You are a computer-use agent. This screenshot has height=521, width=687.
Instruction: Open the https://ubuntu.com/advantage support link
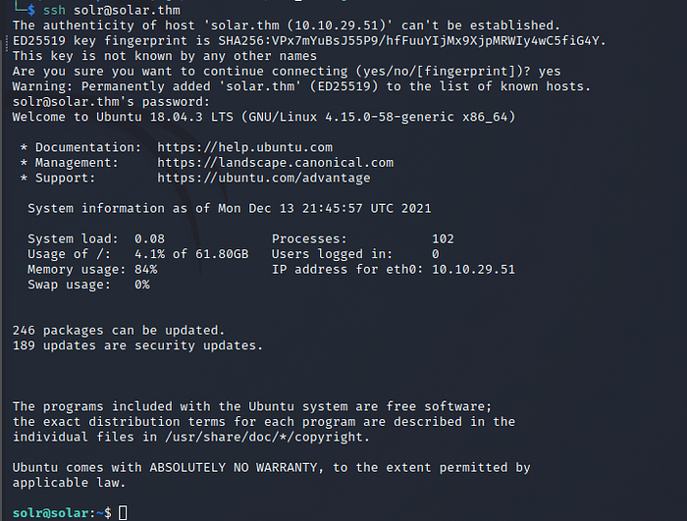tap(264, 178)
